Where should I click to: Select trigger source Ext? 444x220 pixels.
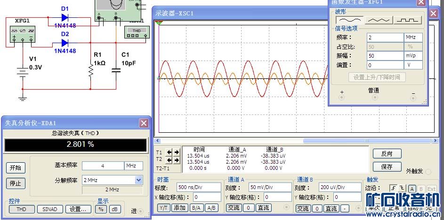[432, 189]
